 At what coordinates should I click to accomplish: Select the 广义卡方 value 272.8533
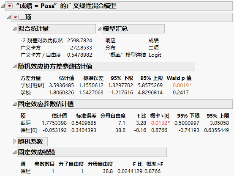click(81, 48)
